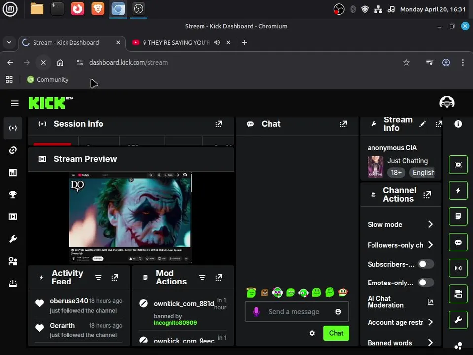The height and width of the screenshot is (355, 473).
Task: Toggle the stream preview widget on the right rail
Action: coord(458,165)
